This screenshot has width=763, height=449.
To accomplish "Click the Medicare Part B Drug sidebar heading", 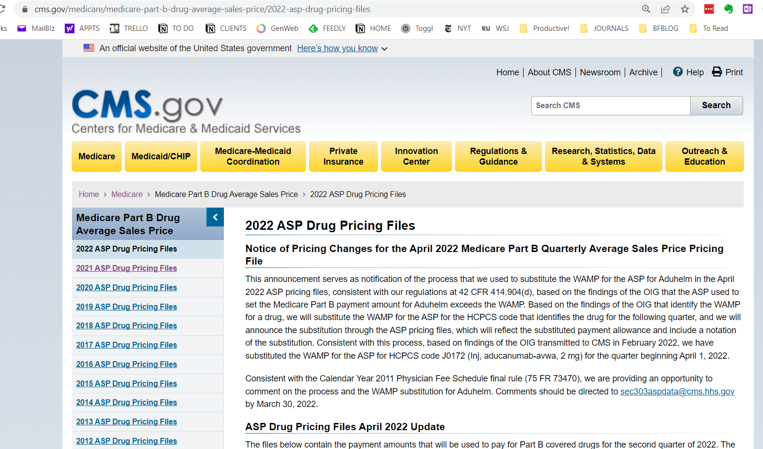I will [128, 224].
